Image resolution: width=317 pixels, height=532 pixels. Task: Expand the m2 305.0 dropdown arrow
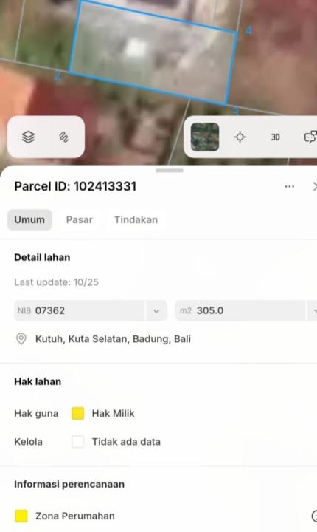click(x=313, y=310)
